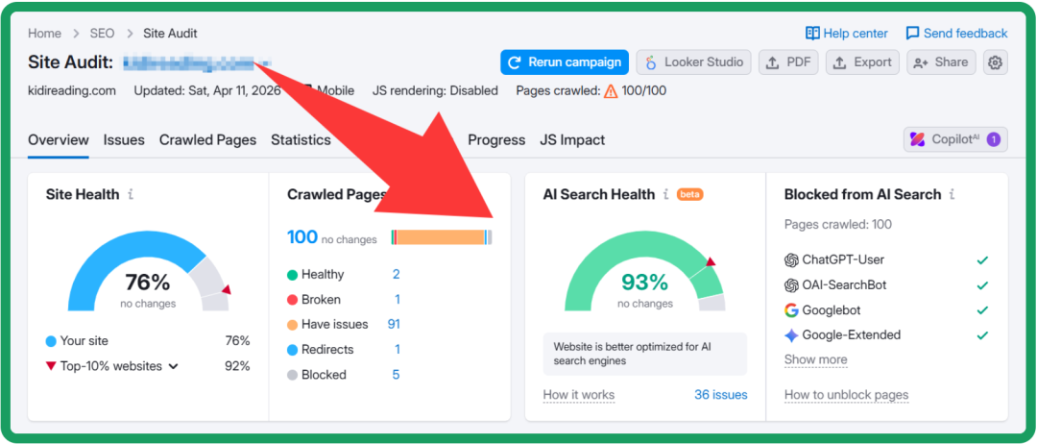Go to Home breadcrumb
The width and height of the screenshot is (1037, 444).
(44, 33)
